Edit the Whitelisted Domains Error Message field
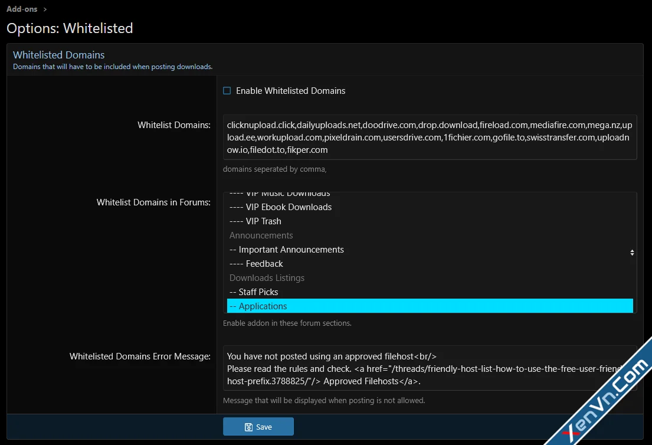652x445 pixels. [x=430, y=368]
